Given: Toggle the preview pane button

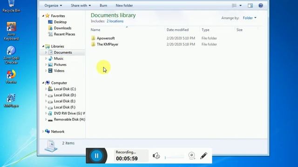Looking at the screenshot, I should [x=251, y=6].
